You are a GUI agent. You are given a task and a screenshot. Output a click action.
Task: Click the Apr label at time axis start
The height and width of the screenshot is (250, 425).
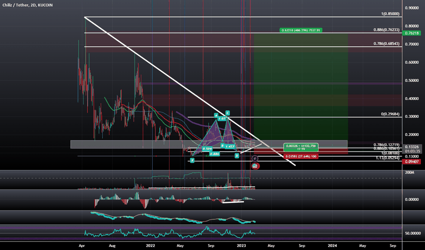(x=82, y=245)
